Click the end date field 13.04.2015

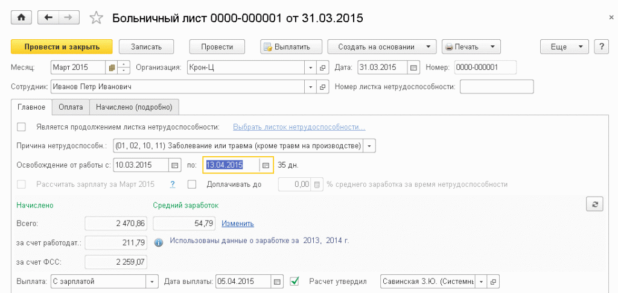(231, 165)
